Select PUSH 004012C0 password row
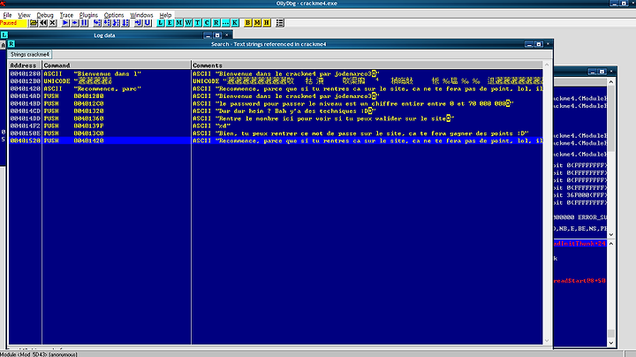The height and width of the screenshot is (357, 636). click(x=276, y=103)
